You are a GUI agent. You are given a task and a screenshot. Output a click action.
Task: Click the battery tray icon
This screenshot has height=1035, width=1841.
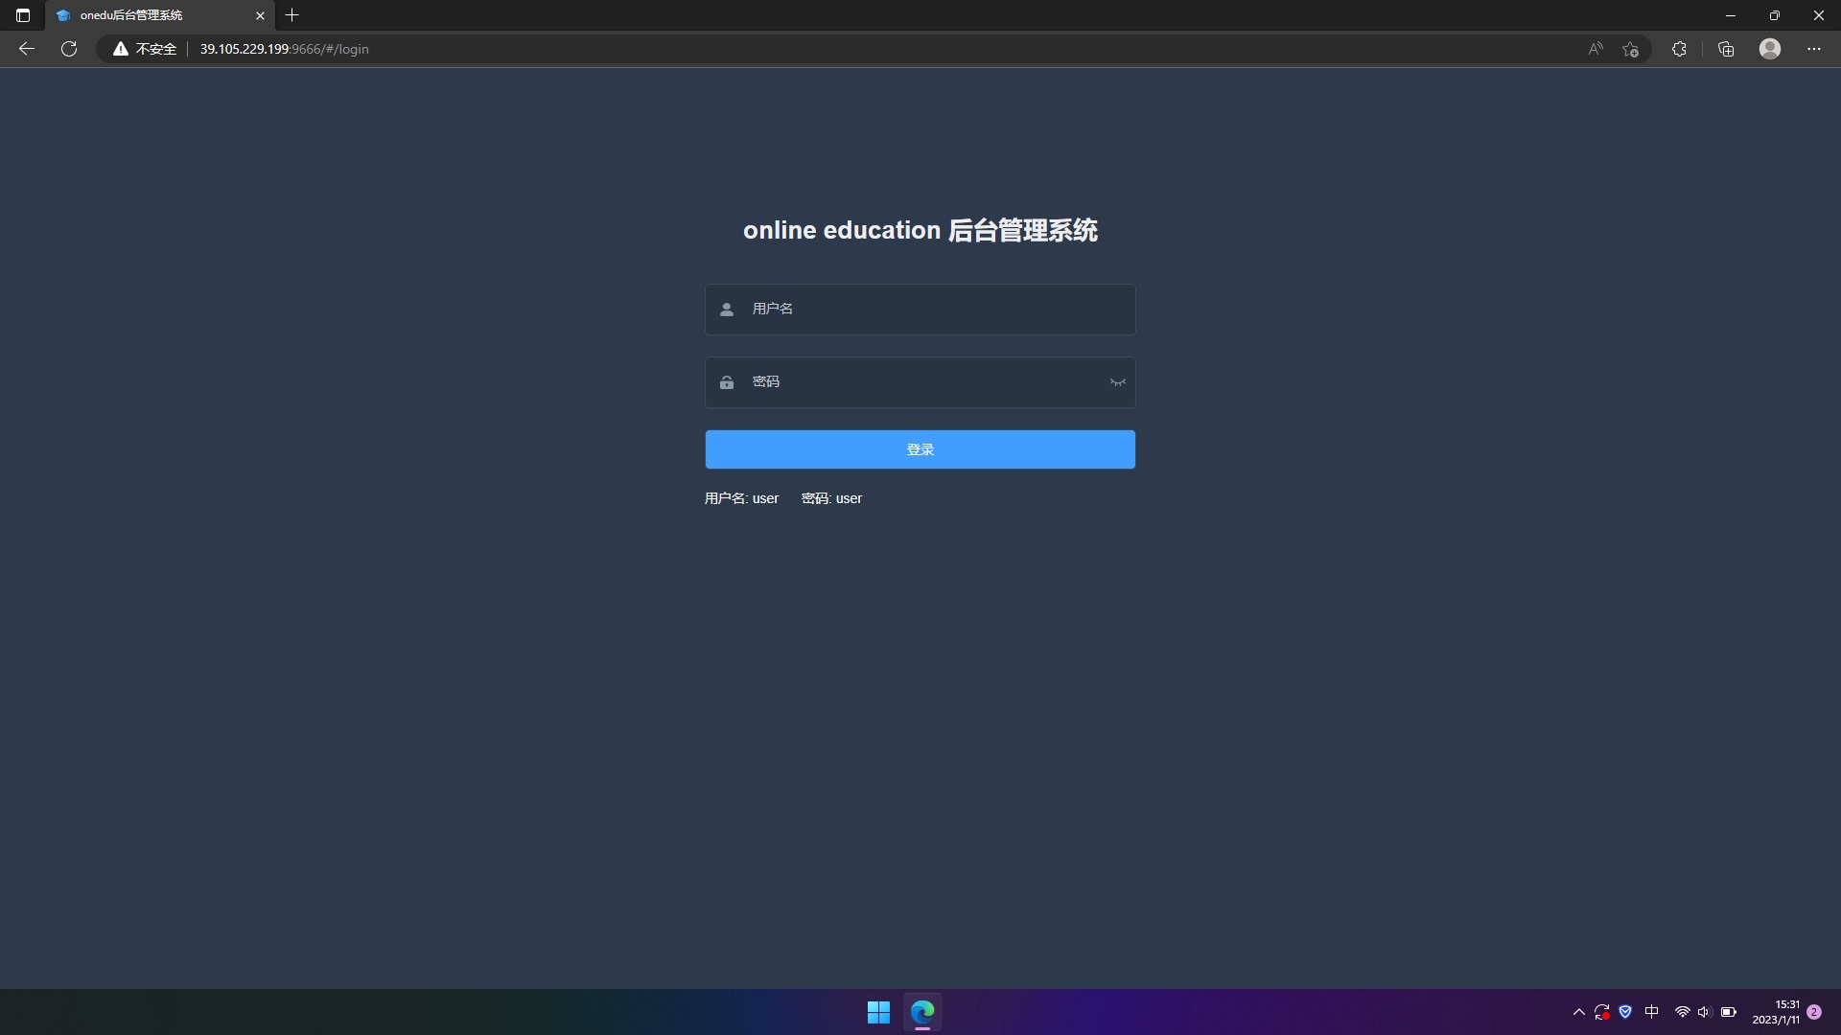point(1729,1012)
